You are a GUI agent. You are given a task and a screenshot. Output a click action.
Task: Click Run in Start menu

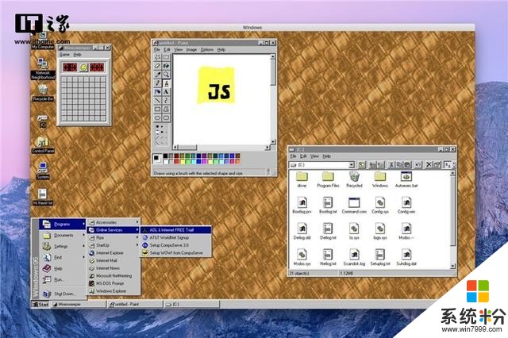63,279
